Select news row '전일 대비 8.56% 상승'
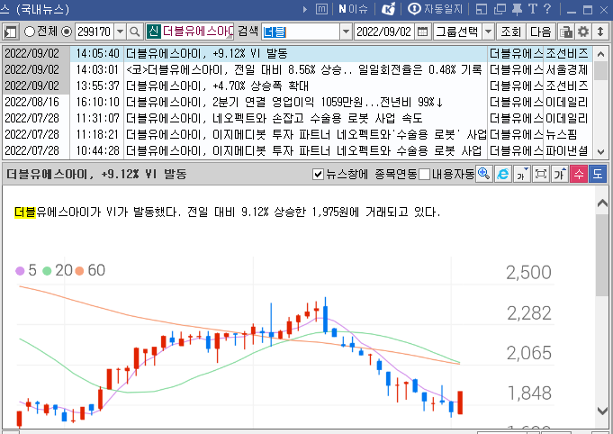The width and height of the screenshot is (613, 434). click(x=297, y=69)
